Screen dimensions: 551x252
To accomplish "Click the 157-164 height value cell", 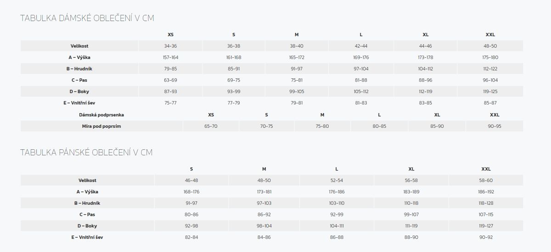I will (170, 57).
